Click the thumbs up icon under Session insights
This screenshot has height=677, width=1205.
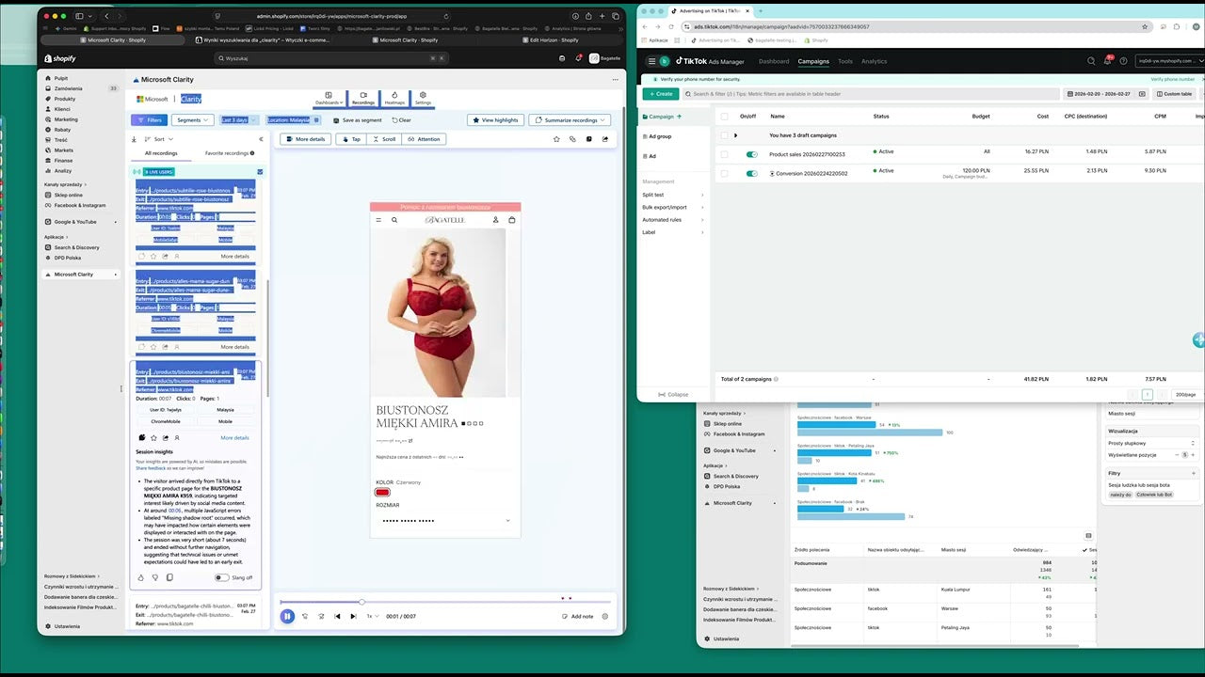click(141, 577)
